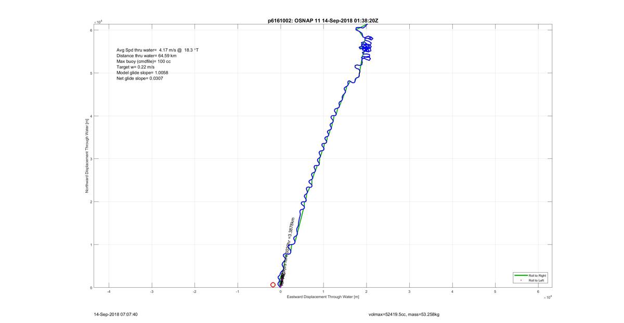This screenshot has height=323, width=624.
Task: Click the x-axis tick label '-1'
Action: click(238, 292)
